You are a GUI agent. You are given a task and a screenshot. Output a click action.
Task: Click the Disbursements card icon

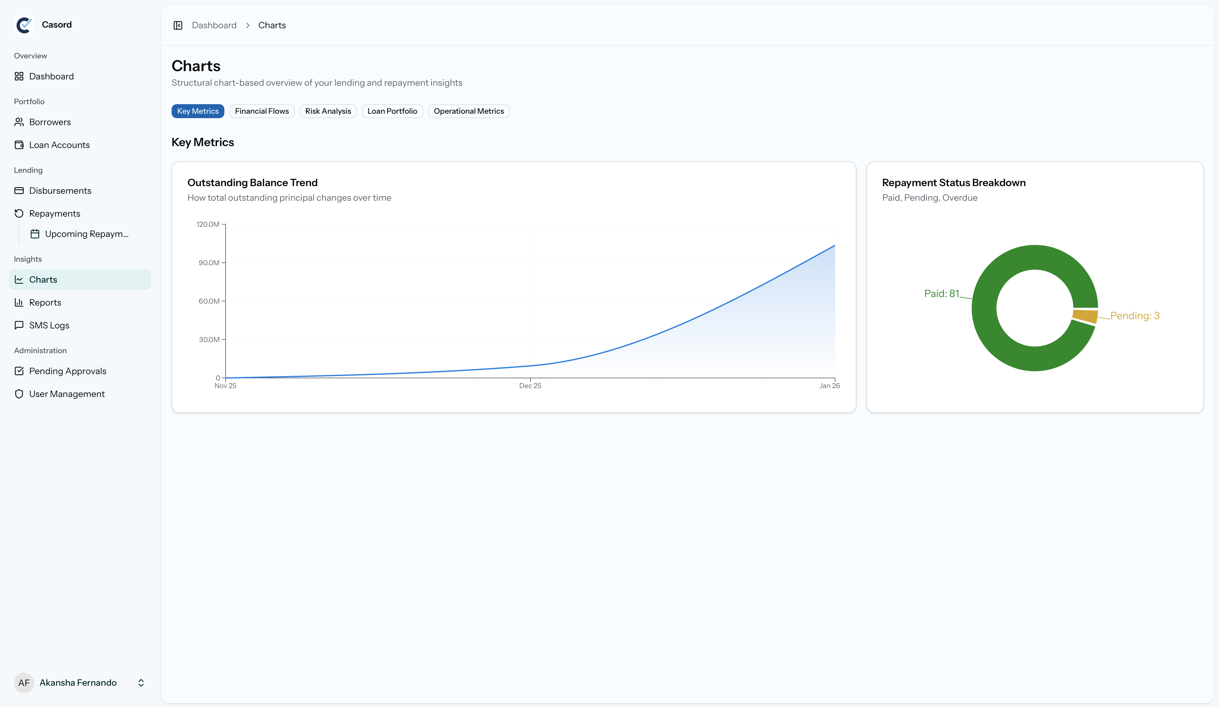click(x=19, y=191)
